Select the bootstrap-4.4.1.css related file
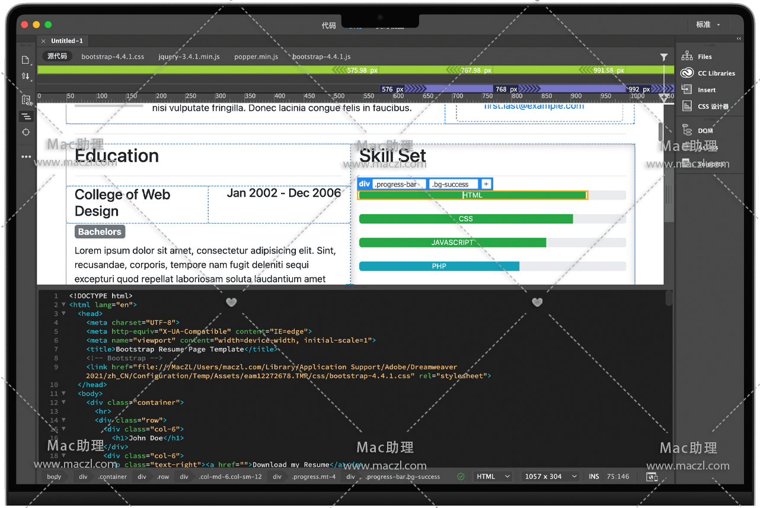760x508 pixels. click(x=113, y=57)
